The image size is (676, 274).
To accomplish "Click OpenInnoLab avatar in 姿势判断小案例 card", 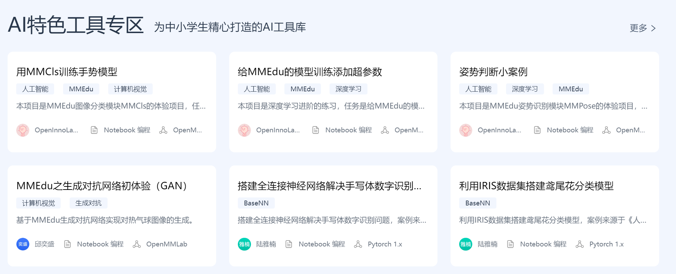I will point(466,130).
